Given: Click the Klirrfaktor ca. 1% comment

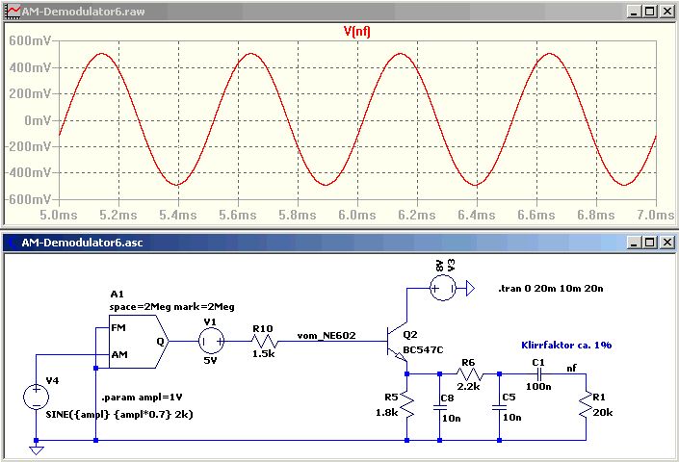Looking at the screenshot, I should tap(566, 345).
